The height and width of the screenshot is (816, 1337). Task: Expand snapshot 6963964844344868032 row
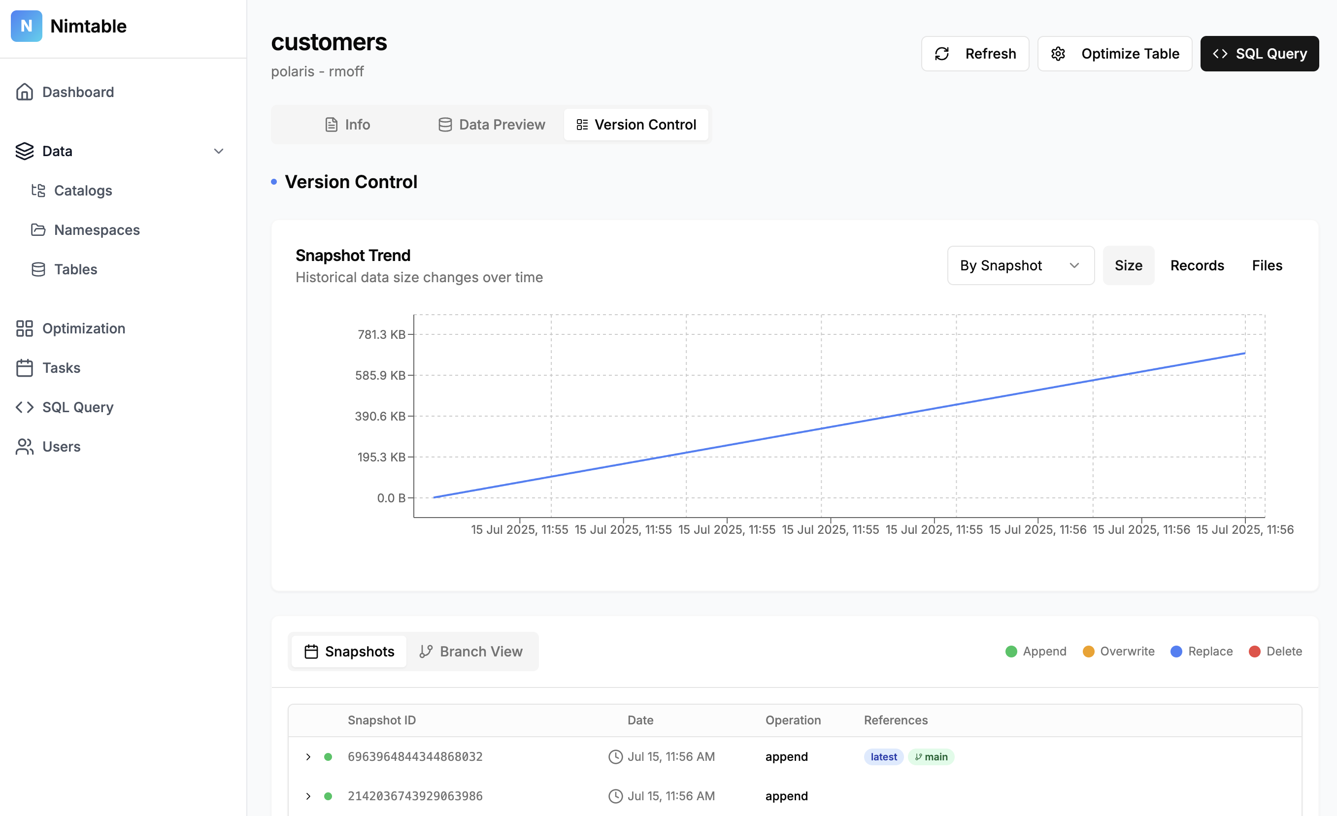pyautogui.click(x=308, y=756)
